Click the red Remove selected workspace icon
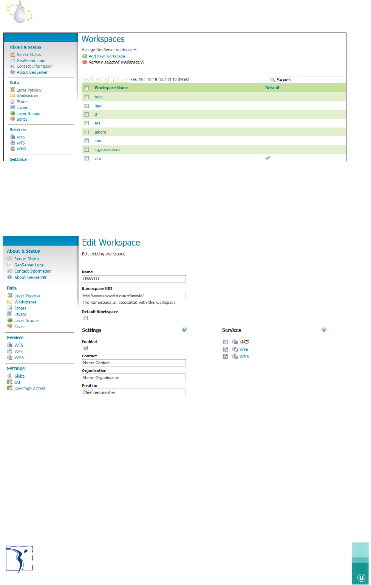This screenshot has height=585, width=371. 85,62
